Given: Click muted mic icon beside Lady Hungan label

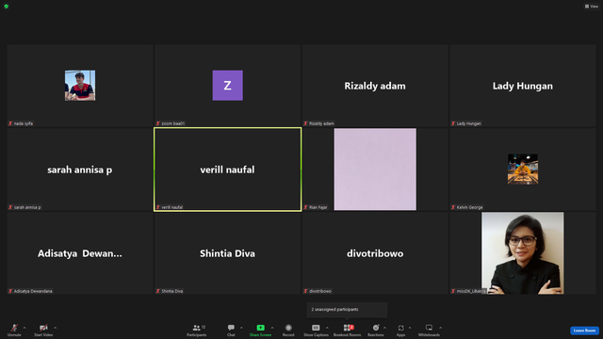Looking at the screenshot, I should click(x=453, y=123).
